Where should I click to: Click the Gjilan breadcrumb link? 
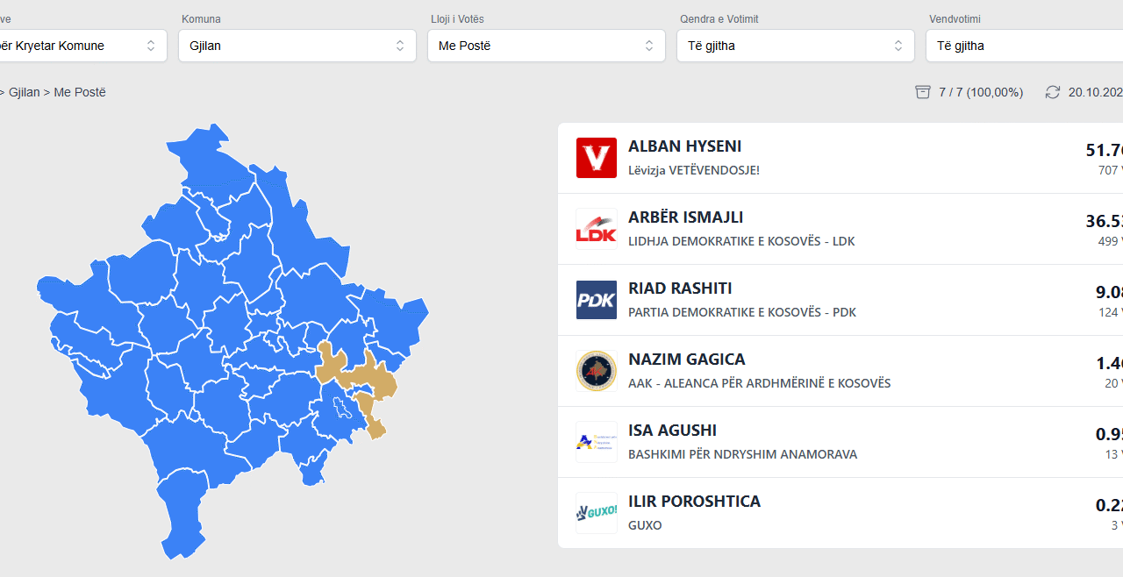[24, 92]
